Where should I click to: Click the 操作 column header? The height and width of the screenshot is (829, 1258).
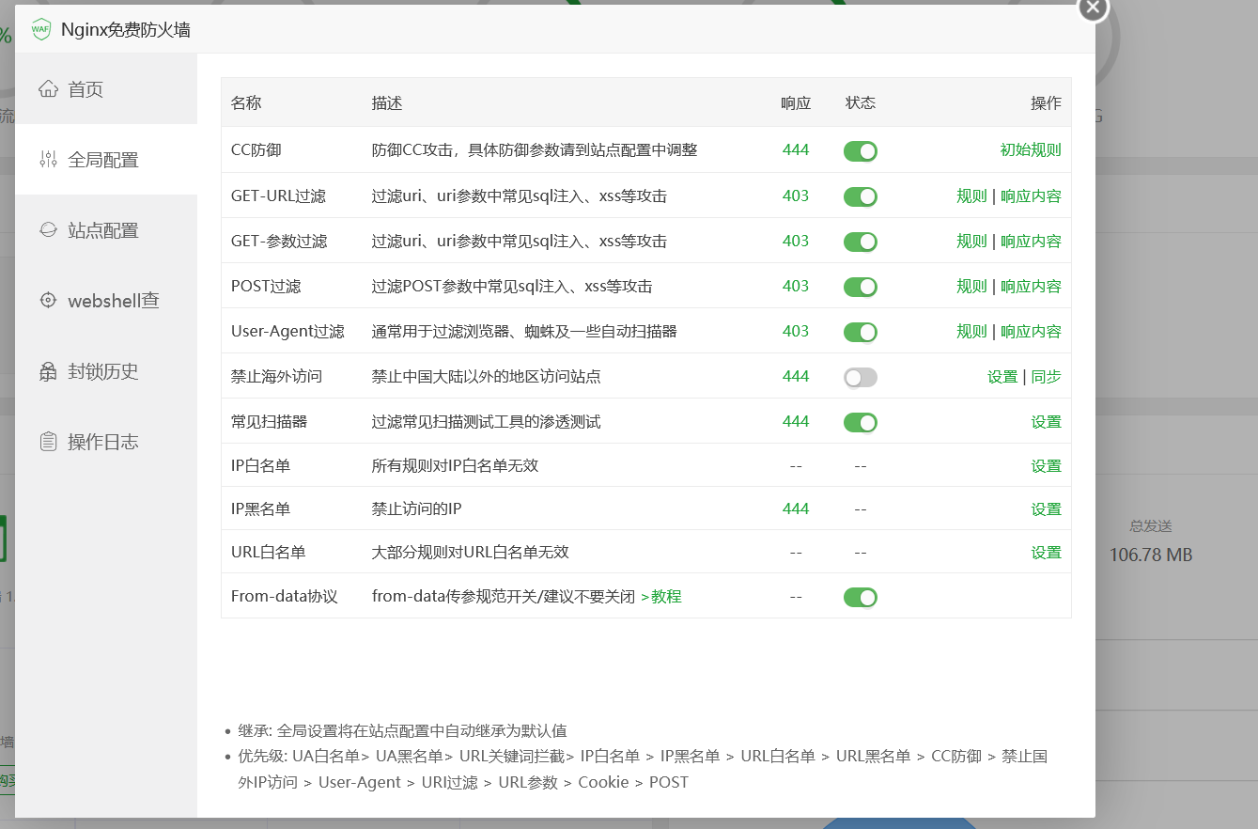(1046, 103)
